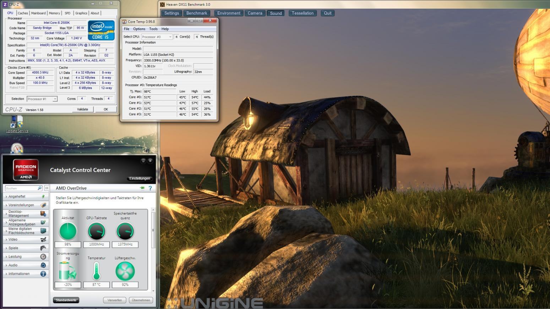
Task: Open the Selection processor dropdown in CPU-Z
Action: (x=42, y=99)
